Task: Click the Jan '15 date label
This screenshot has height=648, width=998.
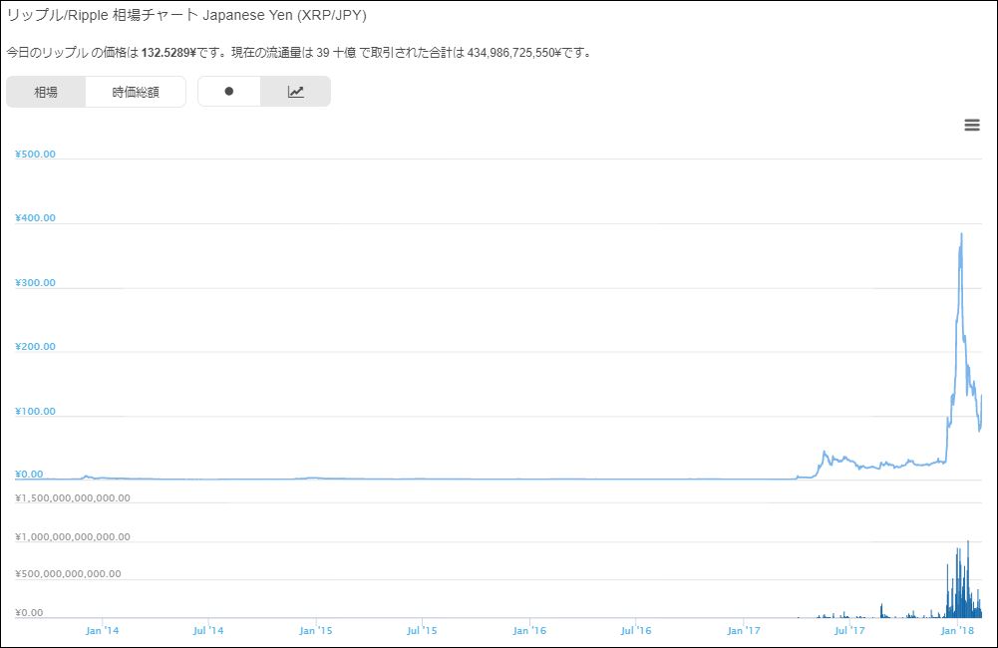Action: [316, 630]
